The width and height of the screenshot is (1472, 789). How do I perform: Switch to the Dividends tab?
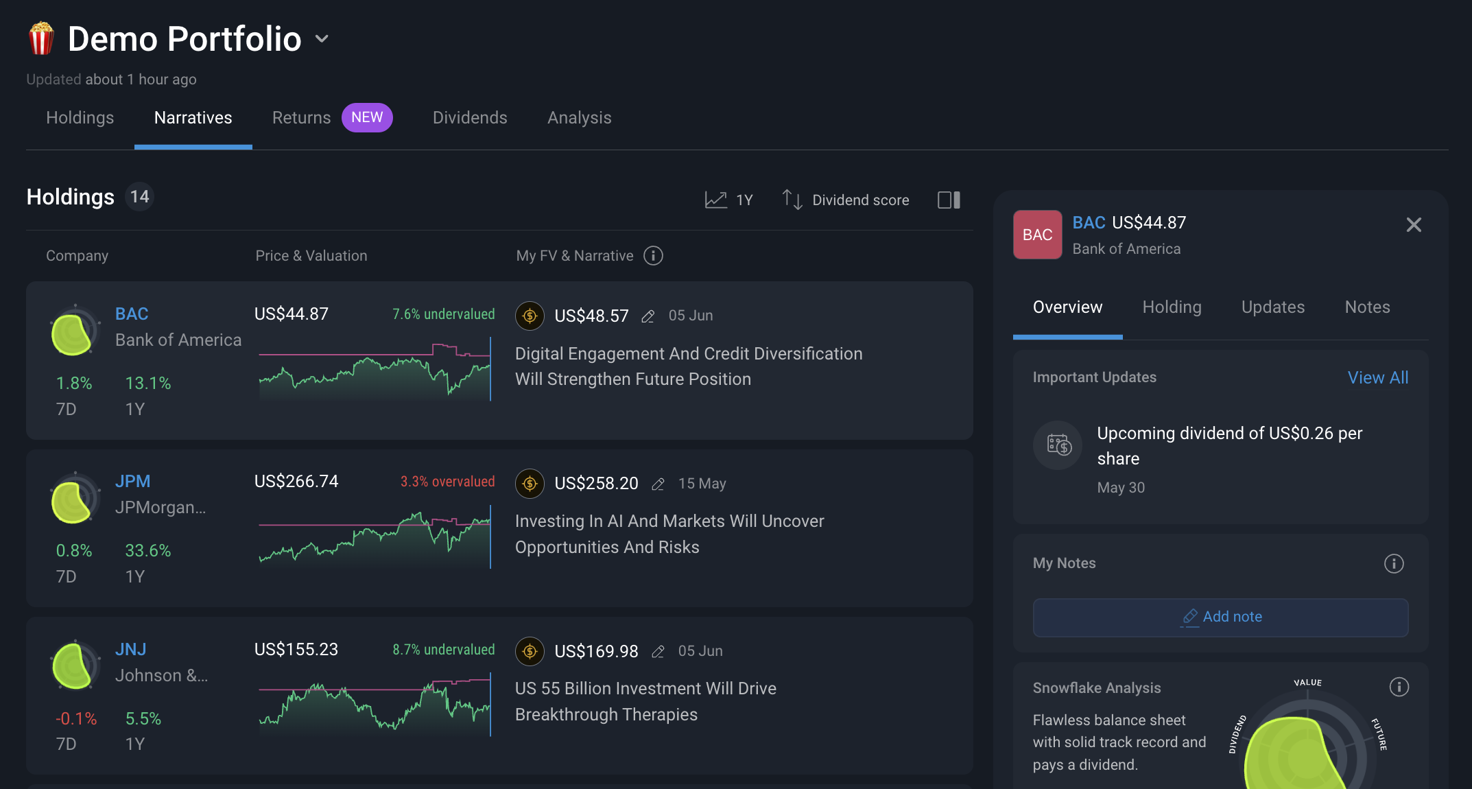point(470,118)
